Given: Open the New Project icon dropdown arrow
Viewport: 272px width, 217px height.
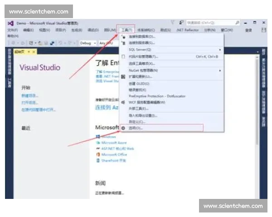Looking at the screenshot, I should tap(35, 43).
